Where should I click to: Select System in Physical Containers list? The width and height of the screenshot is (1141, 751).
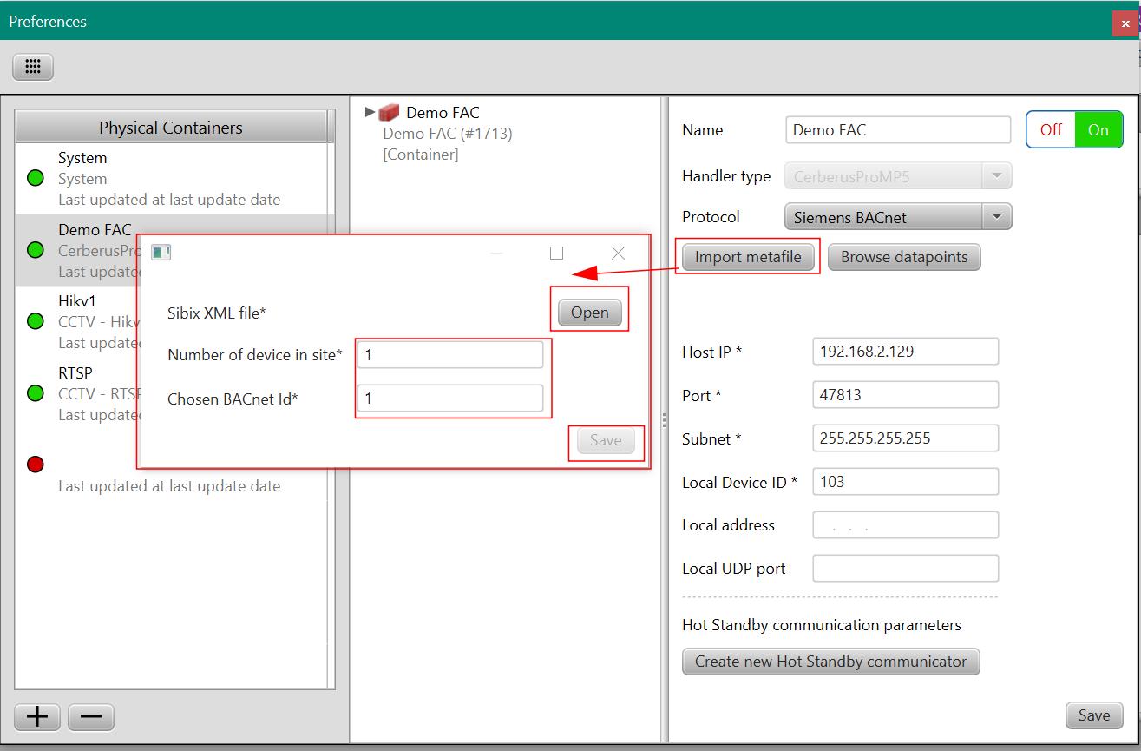point(82,159)
